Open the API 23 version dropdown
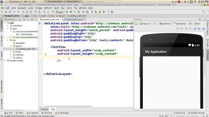 (197, 24)
